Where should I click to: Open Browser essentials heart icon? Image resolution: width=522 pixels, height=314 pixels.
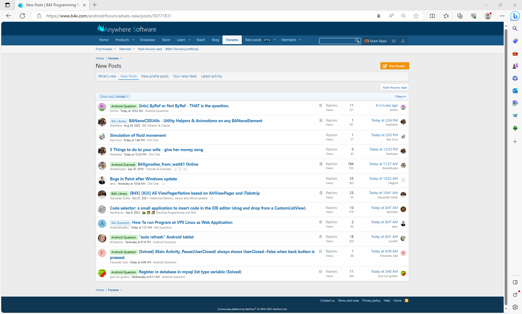(x=474, y=16)
